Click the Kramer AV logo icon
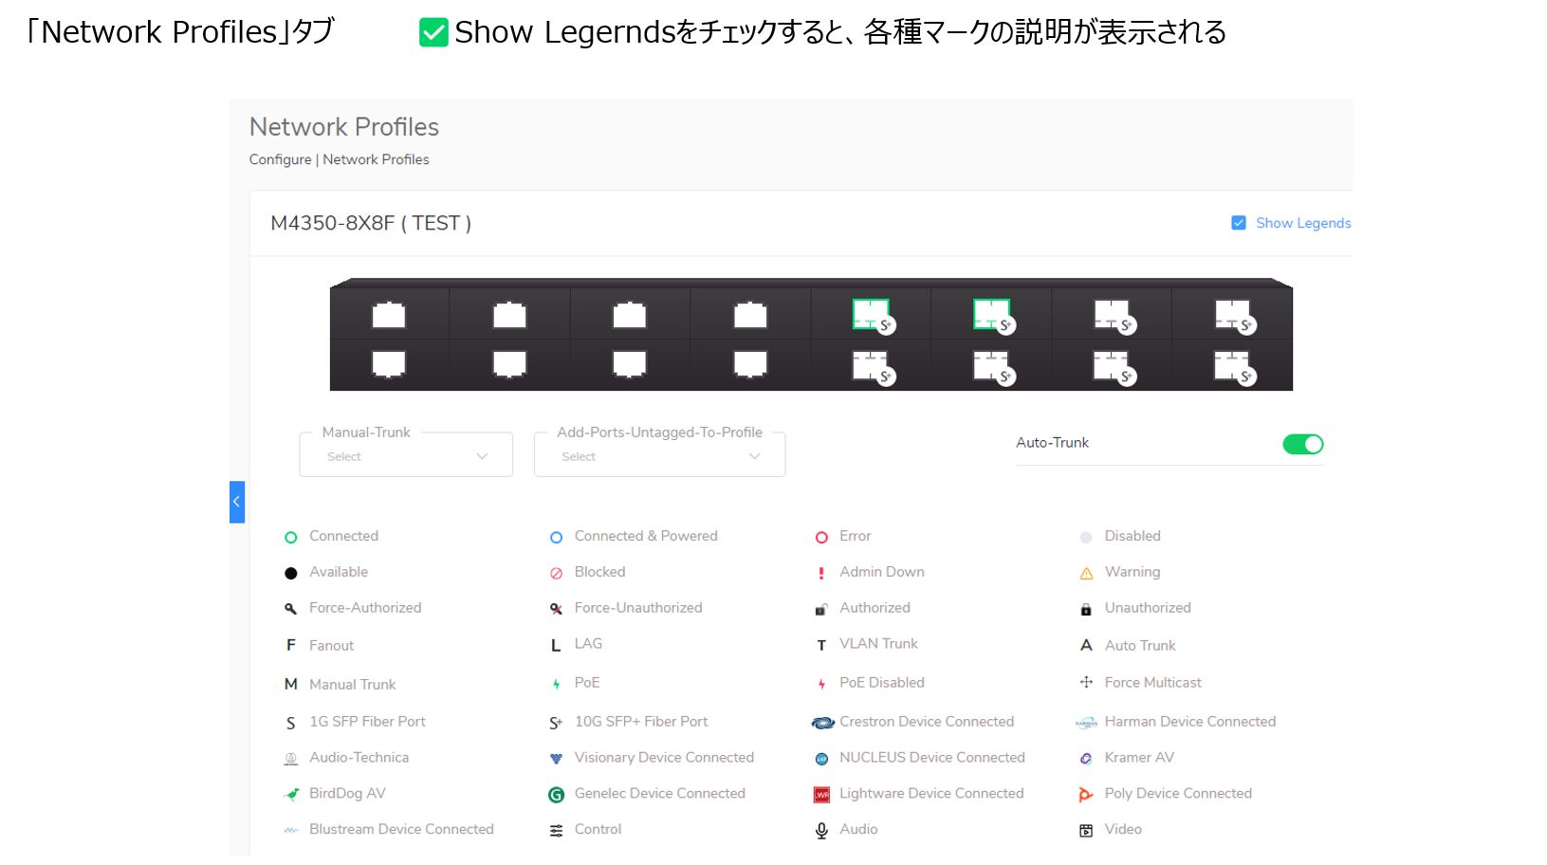Viewport: 1547px width, 865px height. (x=1086, y=759)
